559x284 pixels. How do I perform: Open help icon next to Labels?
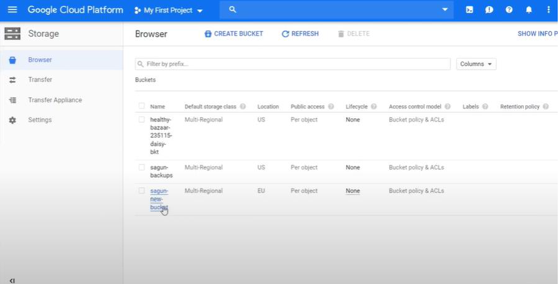tap(485, 107)
